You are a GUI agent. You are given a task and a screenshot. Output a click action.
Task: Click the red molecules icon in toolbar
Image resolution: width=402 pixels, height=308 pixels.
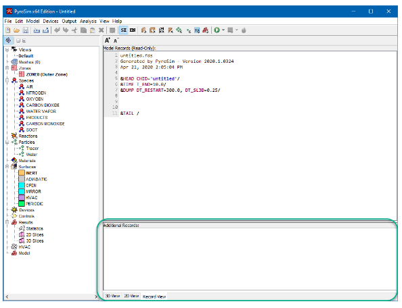point(205,30)
